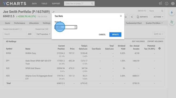Switch to the Quote tab
The height and width of the screenshot is (98, 176).
pos(8,23)
